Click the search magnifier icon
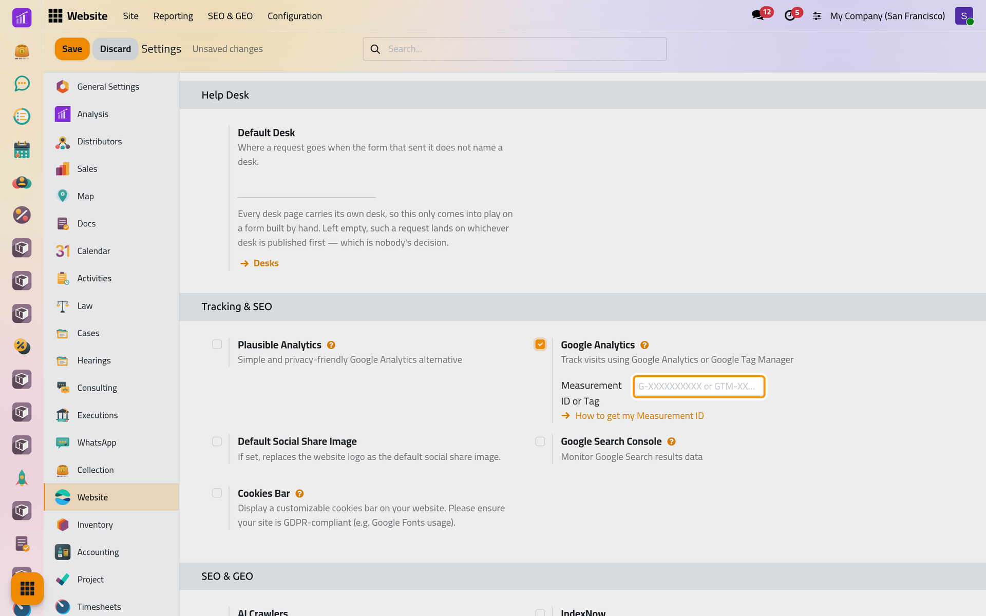The width and height of the screenshot is (986, 616). (x=375, y=49)
